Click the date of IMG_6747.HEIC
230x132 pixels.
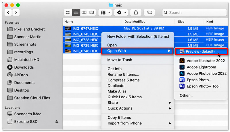pyautogui.click(x=144, y=28)
